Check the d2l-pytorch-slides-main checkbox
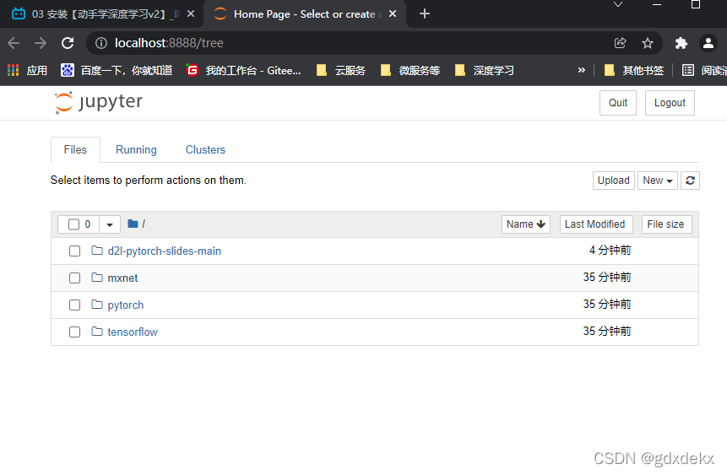 click(x=74, y=251)
